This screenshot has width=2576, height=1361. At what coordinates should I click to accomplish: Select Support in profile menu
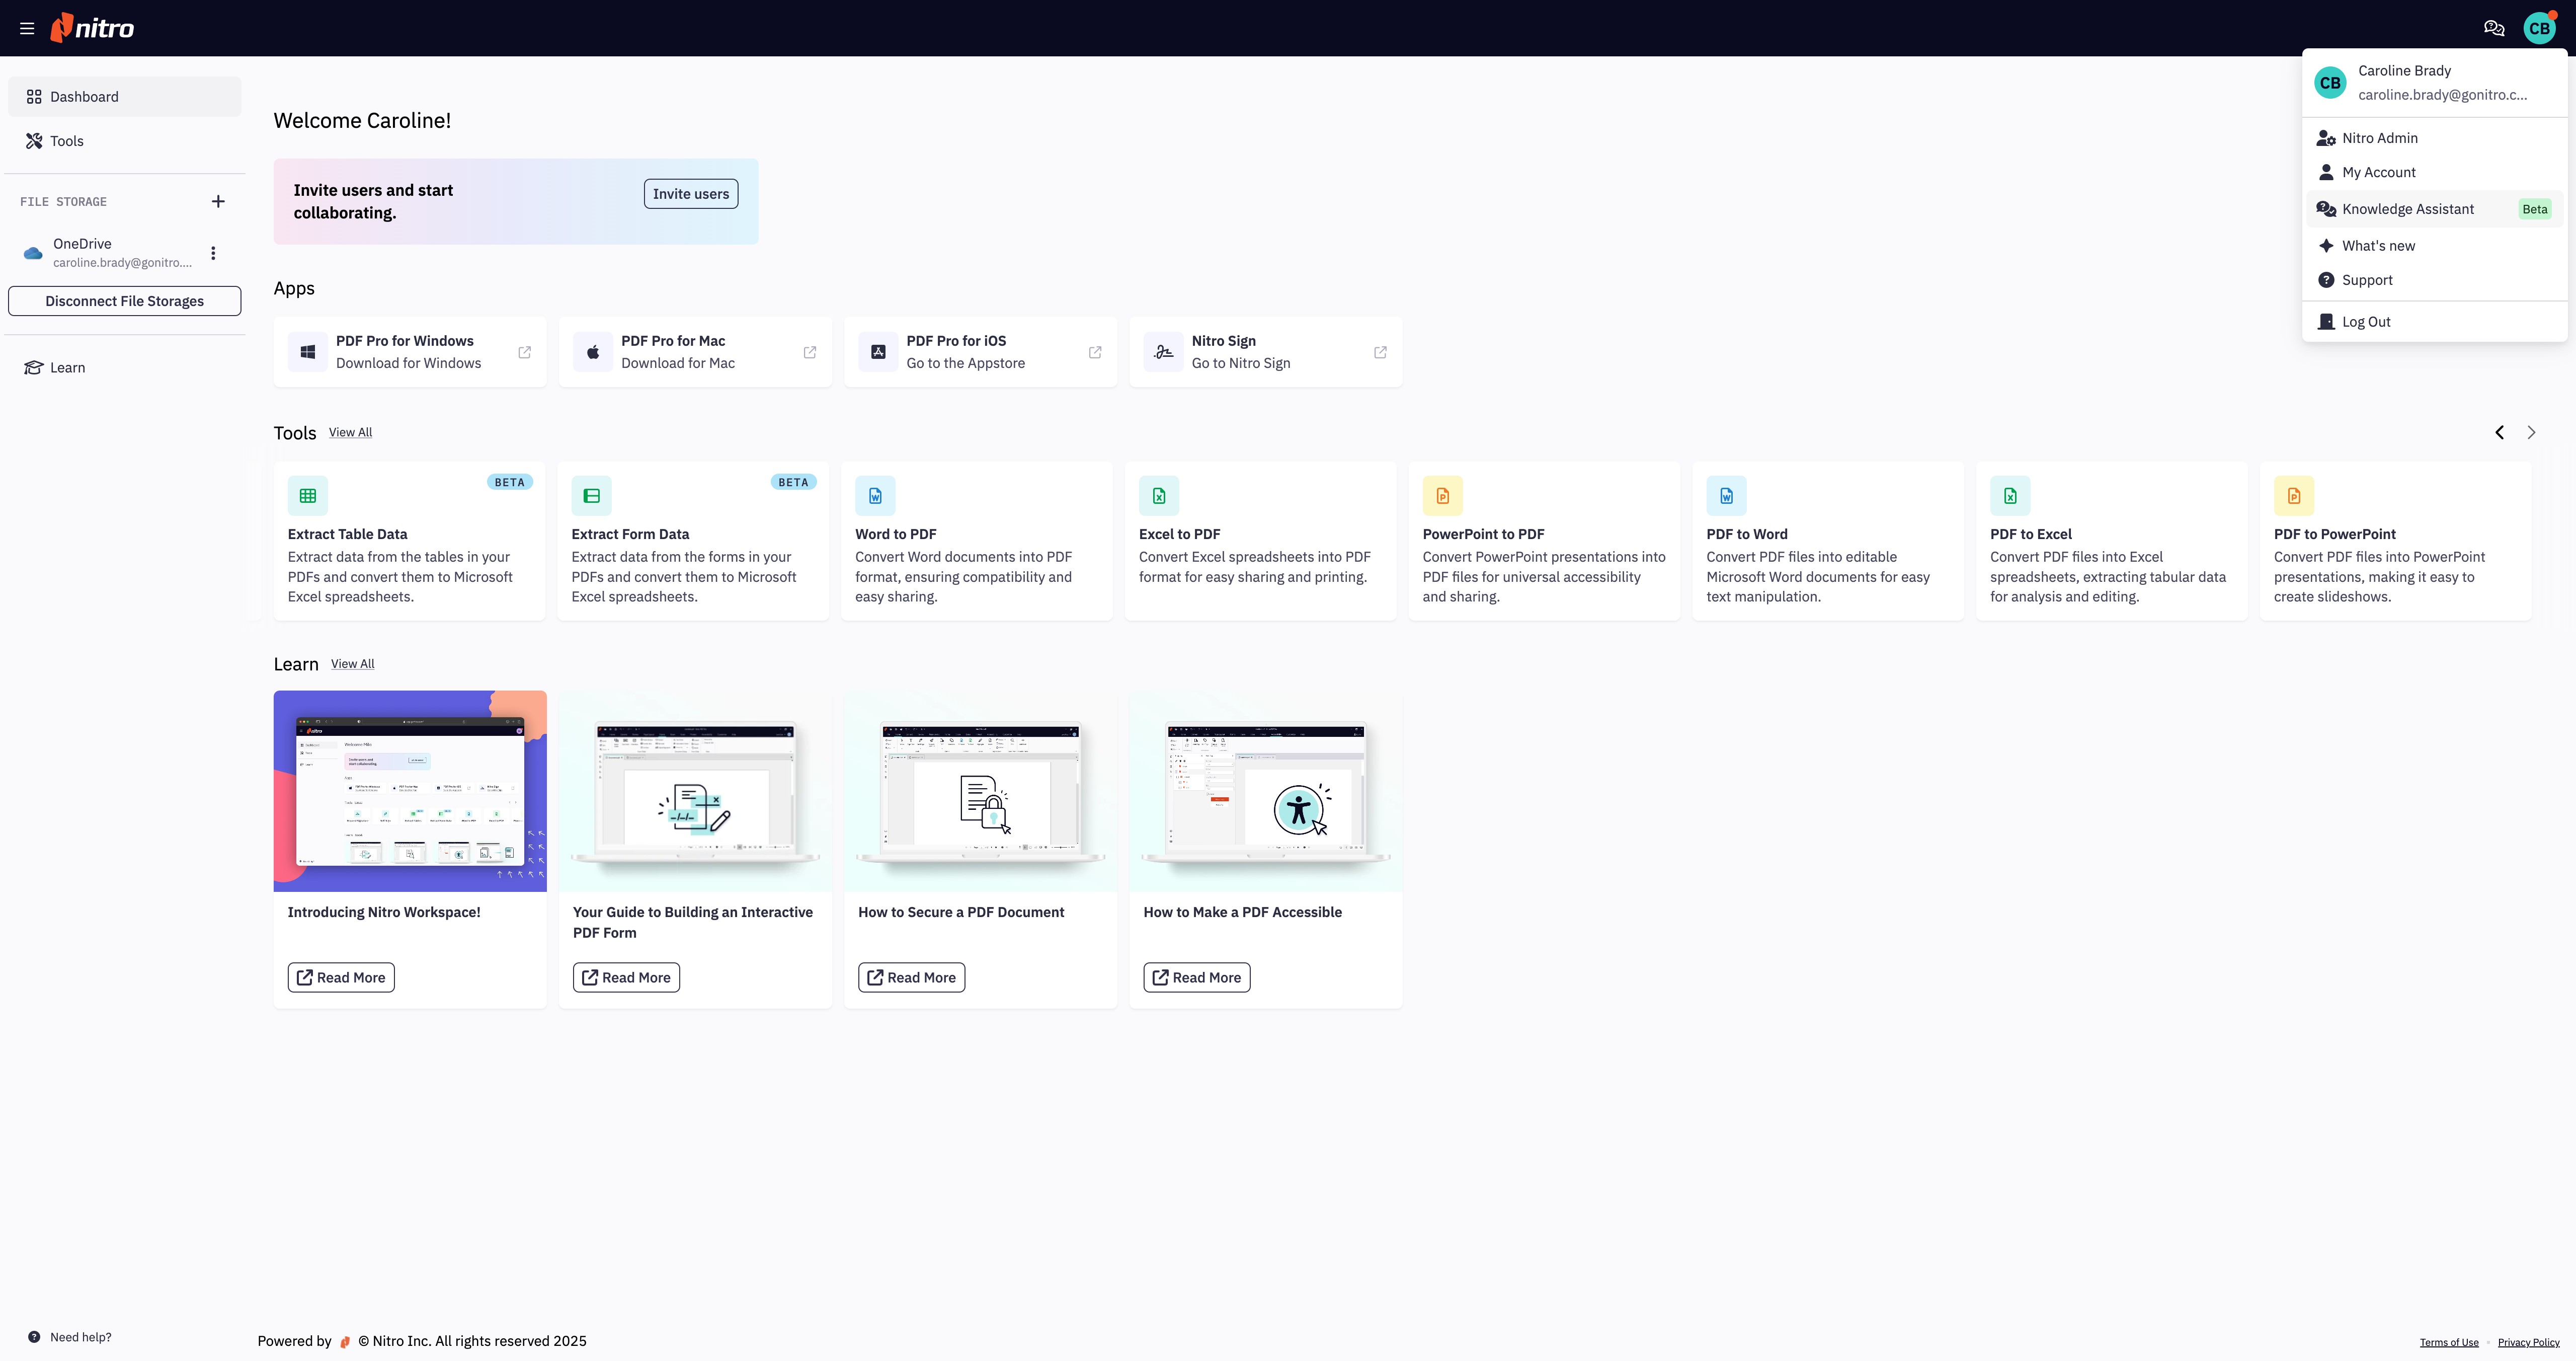pyautogui.click(x=2434, y=280)
